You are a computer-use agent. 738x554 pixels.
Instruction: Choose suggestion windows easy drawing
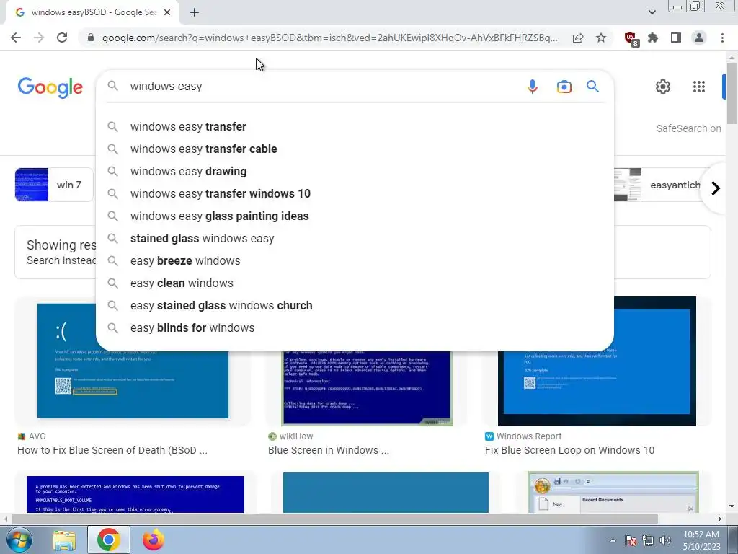tap(355, 172)
